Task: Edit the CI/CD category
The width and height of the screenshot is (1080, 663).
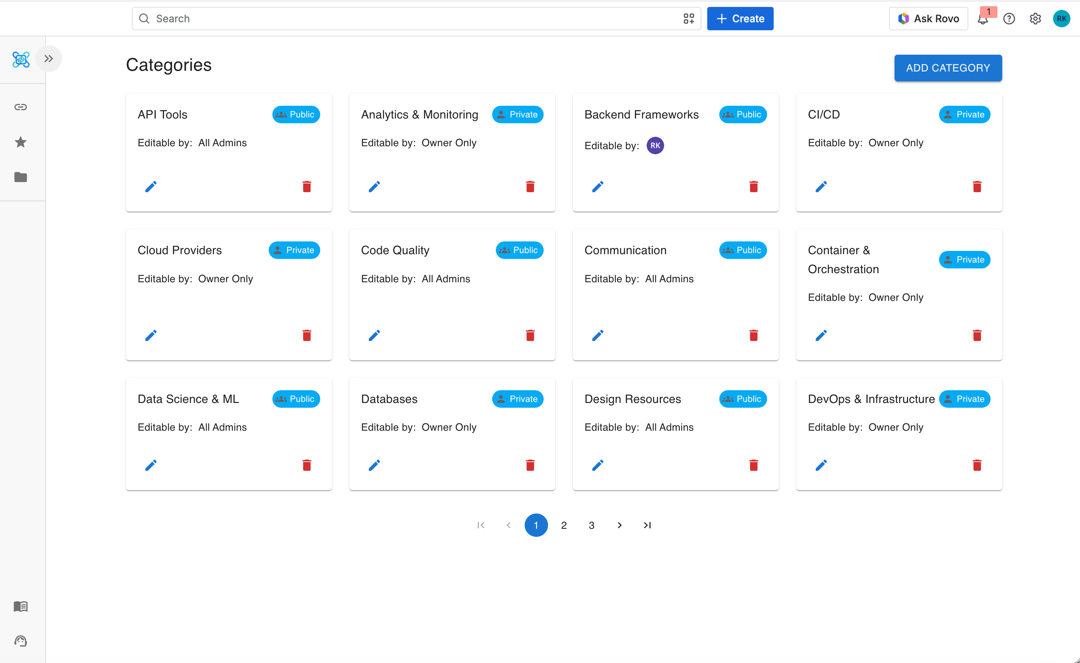Action: tap(821, 187)
